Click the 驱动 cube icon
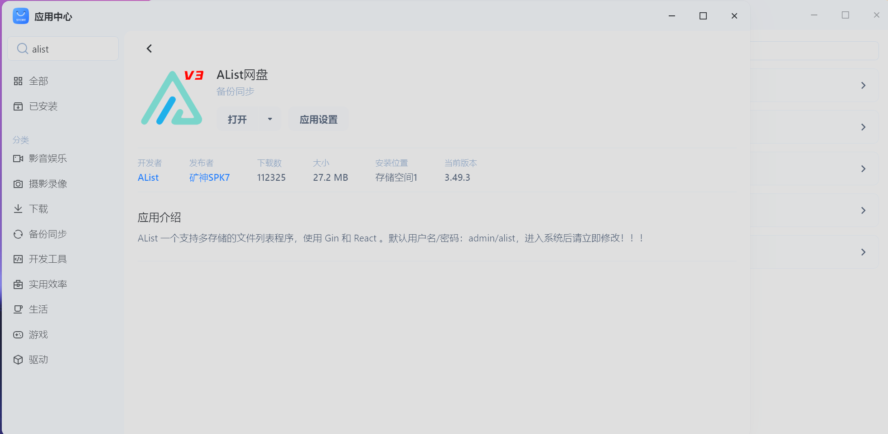Image resolution: width=888 pixels, height=434 pixels. click(18, 360)
